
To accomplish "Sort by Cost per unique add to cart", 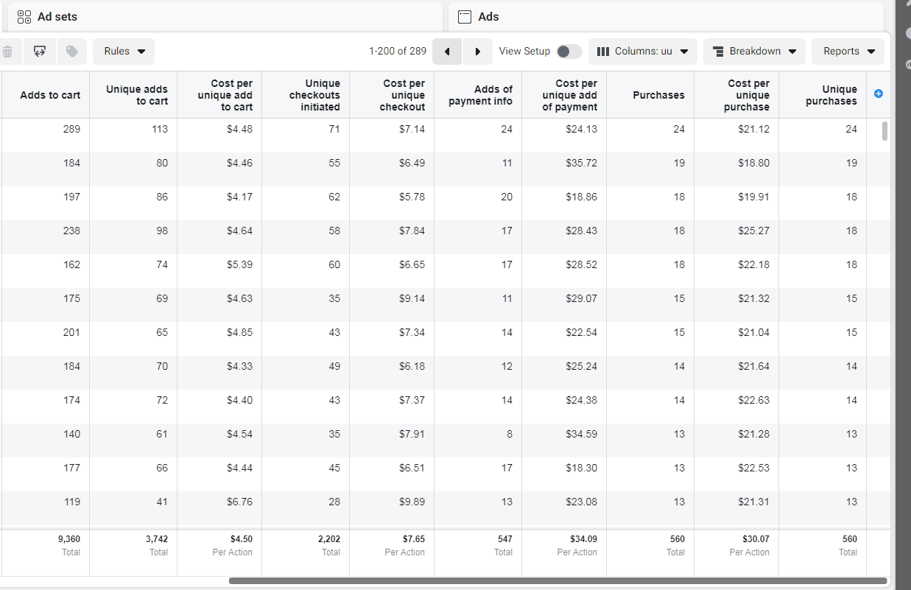I will tap(219, 95).
